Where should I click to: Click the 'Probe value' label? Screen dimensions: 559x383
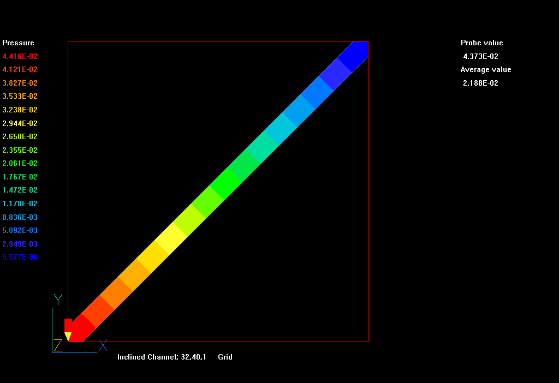point(481,43)
